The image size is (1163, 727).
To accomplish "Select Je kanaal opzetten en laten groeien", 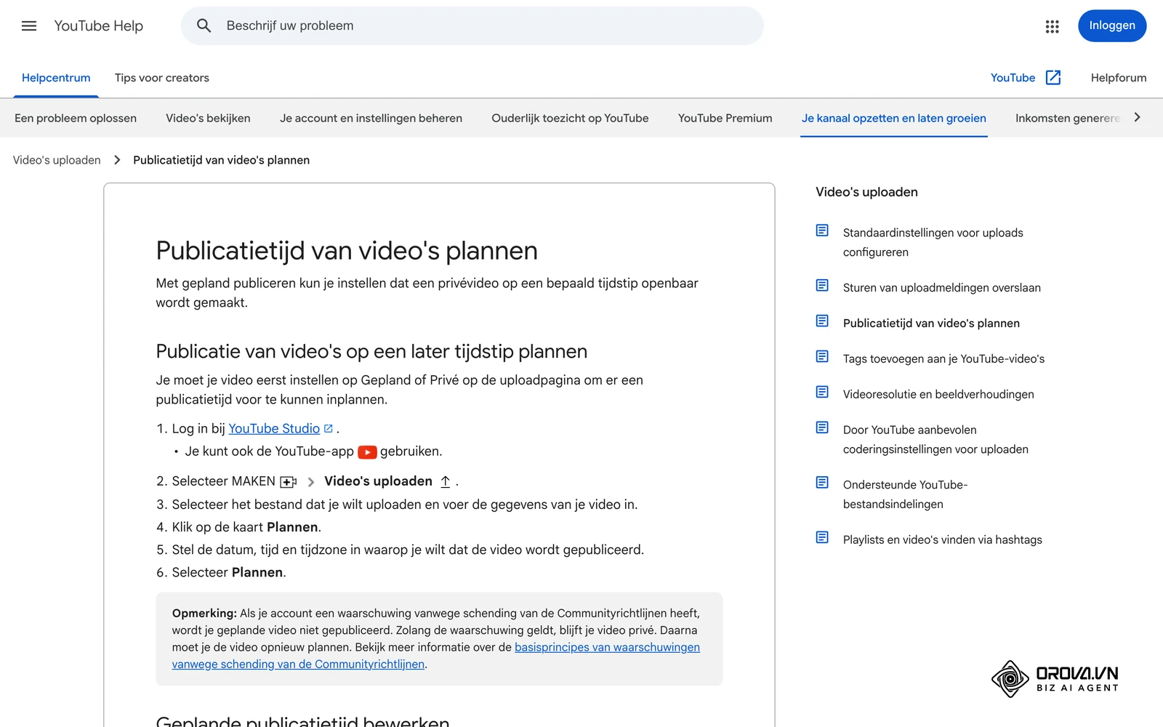I will pos(894,119).
